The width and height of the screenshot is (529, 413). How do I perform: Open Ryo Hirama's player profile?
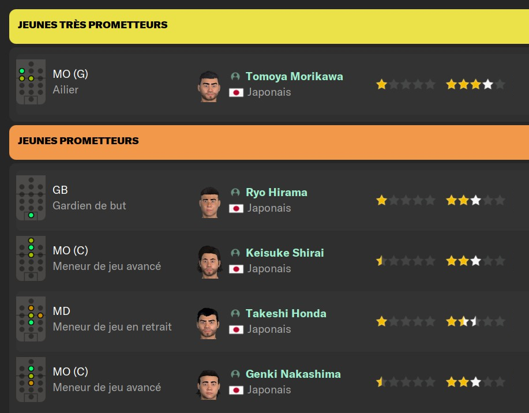(276, 192)
